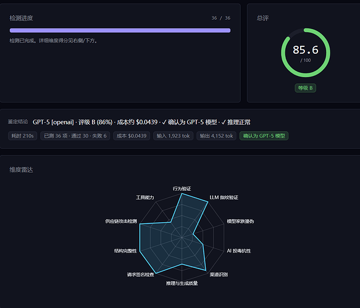Click the 成本 $0.0439 chip
This screenshot has height=308, width=360.
tap(132, 136)
